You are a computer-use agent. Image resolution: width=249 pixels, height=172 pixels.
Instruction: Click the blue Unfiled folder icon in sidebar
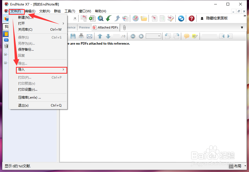(x=6, y=40)
